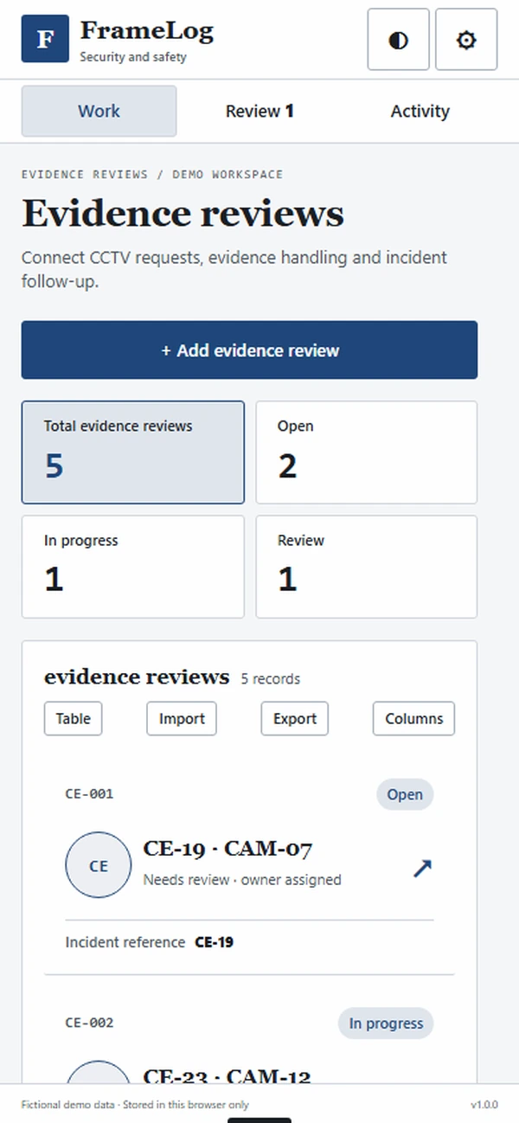Viewport: 519px width, 1123px height.
Task: Filter by the Review stat card
Action: click(366, 567)
